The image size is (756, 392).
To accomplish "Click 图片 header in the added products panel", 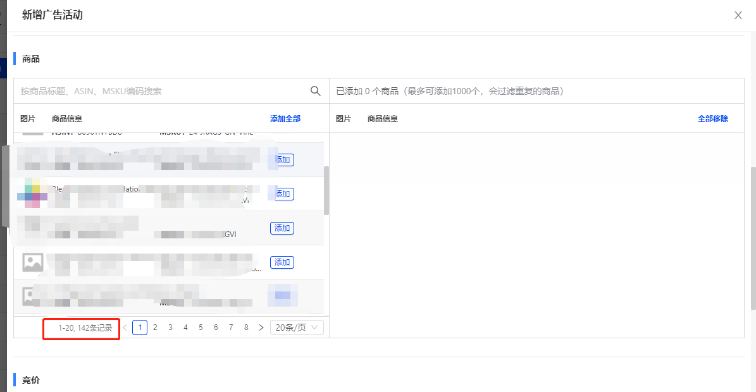I will [344, 118].
